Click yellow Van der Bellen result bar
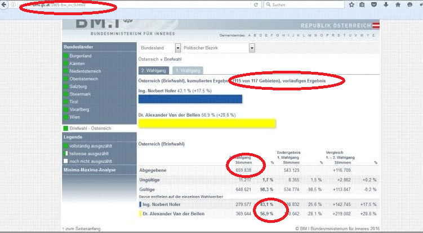 point(207,123)
